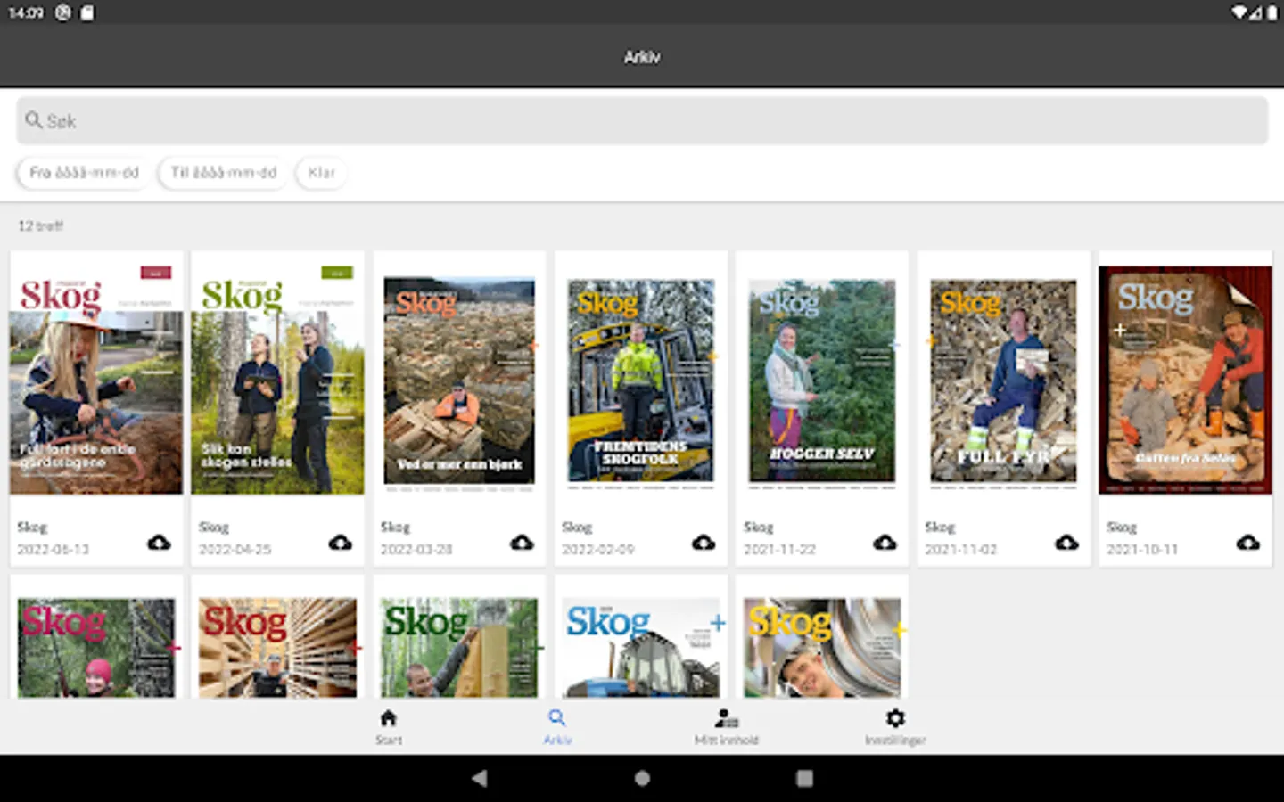Click date text 2021-10-11
Viewport: 1284px width, 802px height.
click(1142, 550)
